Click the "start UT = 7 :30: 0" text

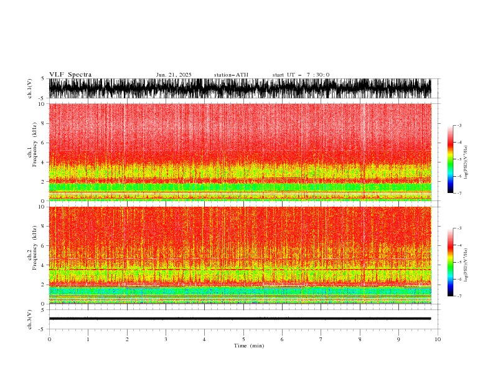[x=301, y=75]
